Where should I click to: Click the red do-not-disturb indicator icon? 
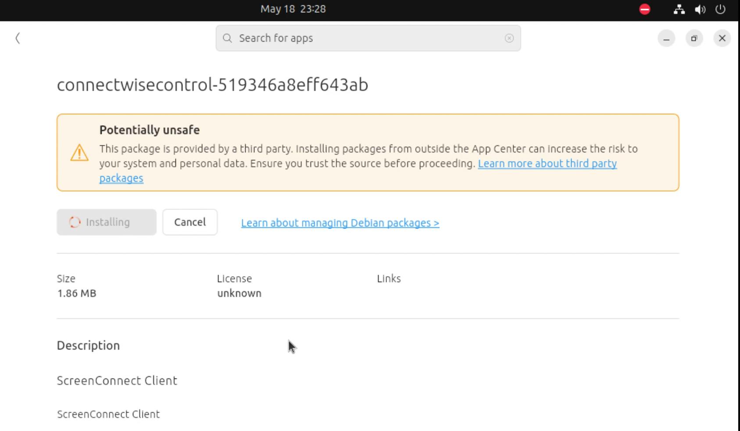[645, 9]
